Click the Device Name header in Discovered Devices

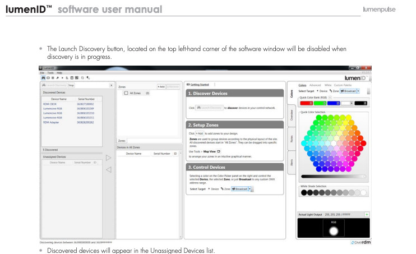tap(59, 99)
